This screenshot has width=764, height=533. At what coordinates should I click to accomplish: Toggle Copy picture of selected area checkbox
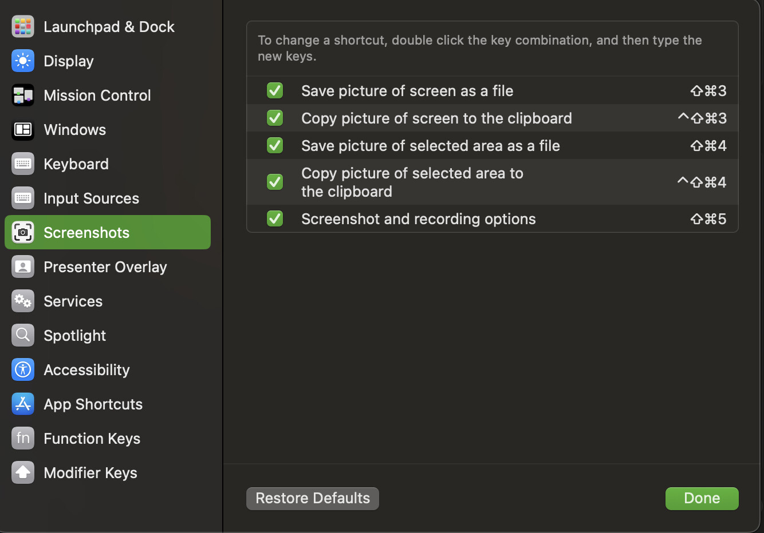coord(275,182)
